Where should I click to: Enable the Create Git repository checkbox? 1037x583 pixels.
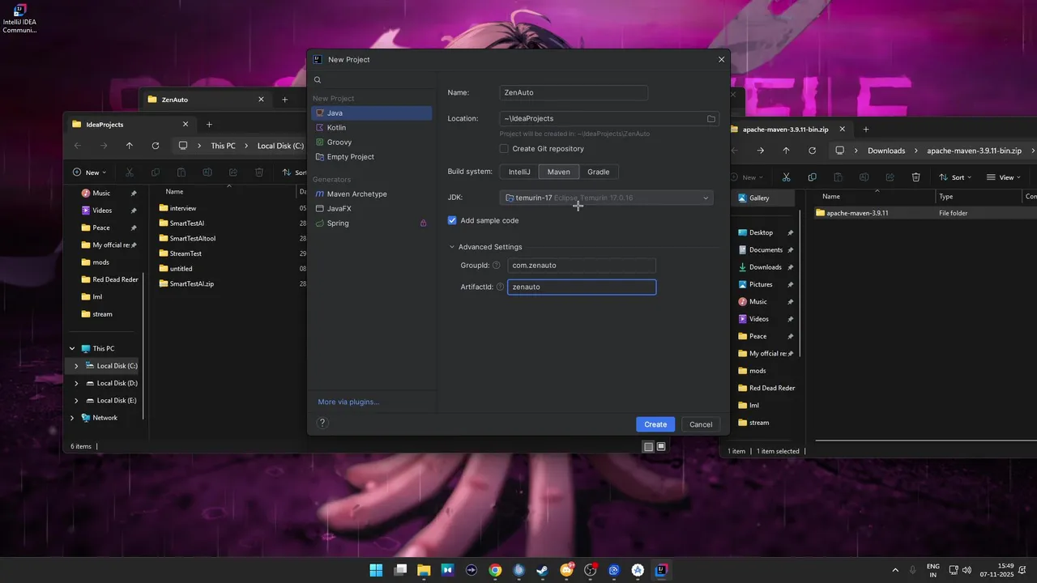pyautogui.click(x=504, y=149)
